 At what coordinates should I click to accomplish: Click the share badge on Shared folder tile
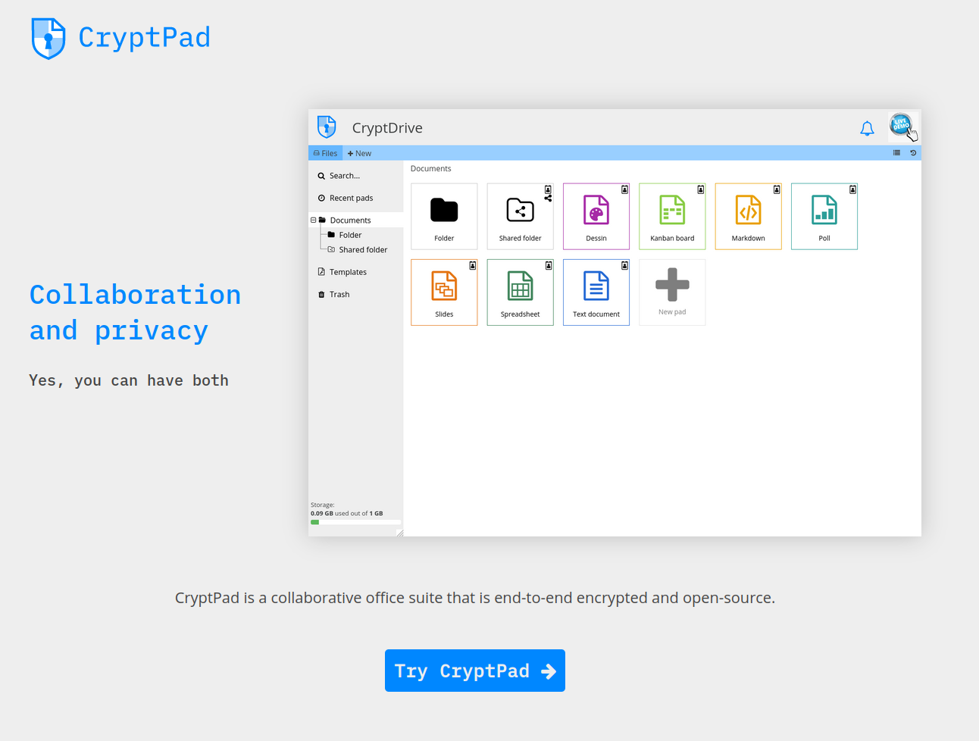[548, 199]
